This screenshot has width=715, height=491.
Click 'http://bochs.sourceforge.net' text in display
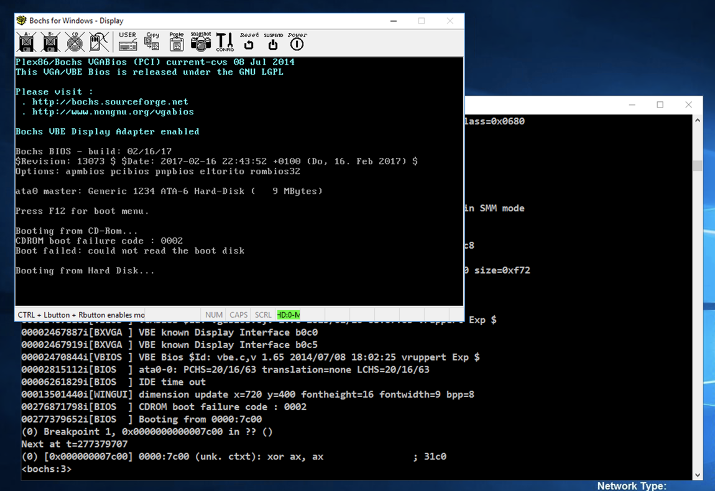pos(110,102)
